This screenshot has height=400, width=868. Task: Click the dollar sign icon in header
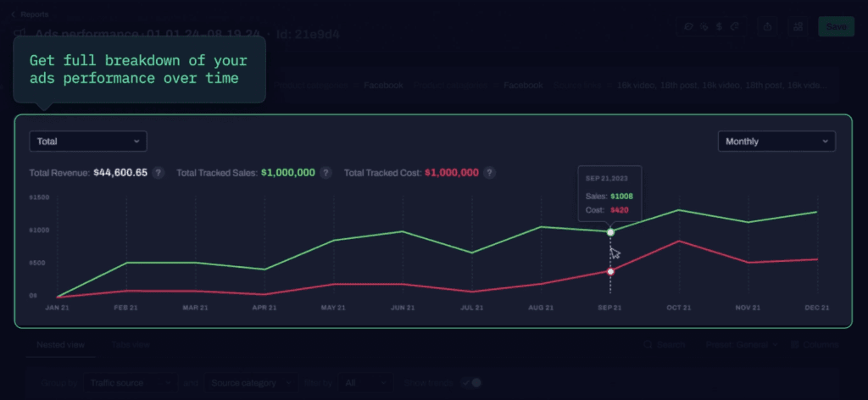point(719,26)
